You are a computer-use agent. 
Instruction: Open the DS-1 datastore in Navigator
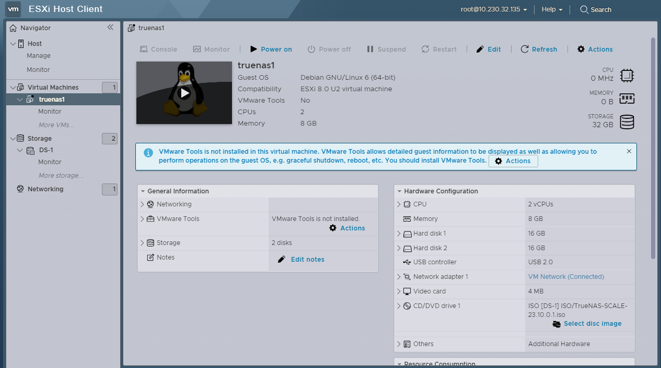coord(46,150)
